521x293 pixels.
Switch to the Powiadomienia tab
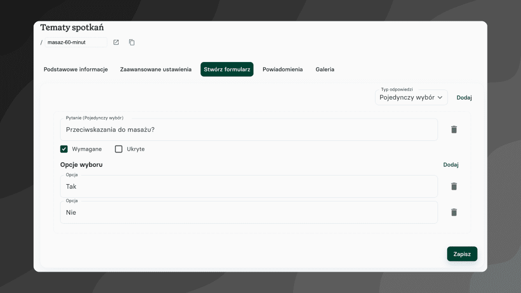tap(283, 69)
